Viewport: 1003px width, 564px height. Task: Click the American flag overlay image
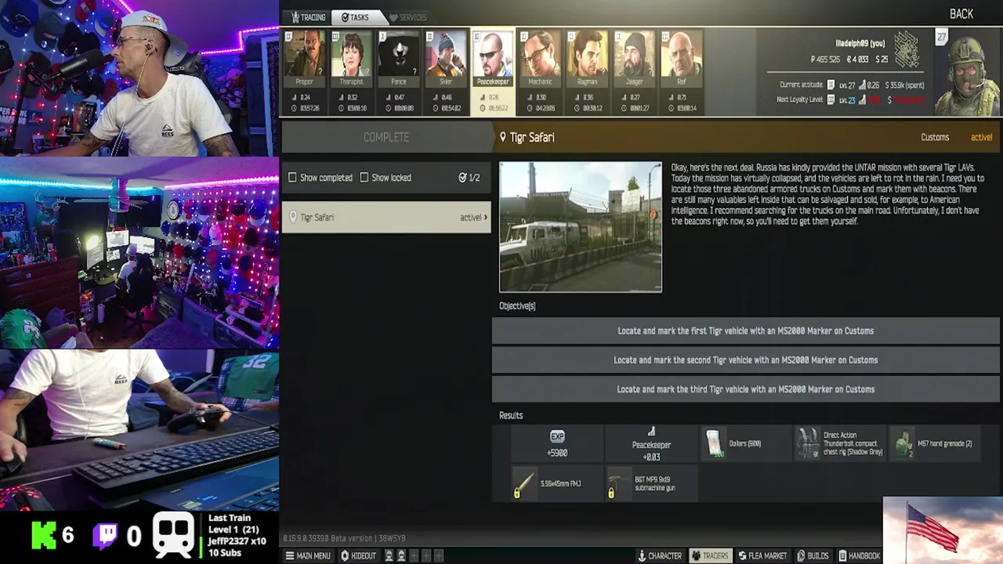[x=943, y=530]
